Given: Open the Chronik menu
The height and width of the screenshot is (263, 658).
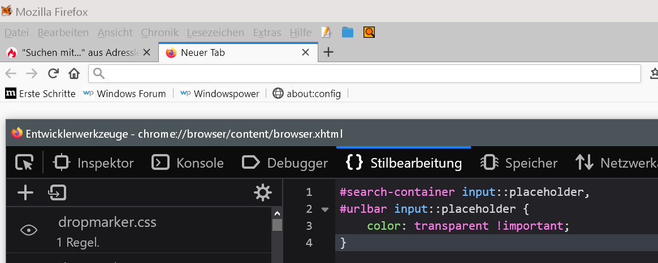Looking at the screenshot, I should [x=159, y=33].
